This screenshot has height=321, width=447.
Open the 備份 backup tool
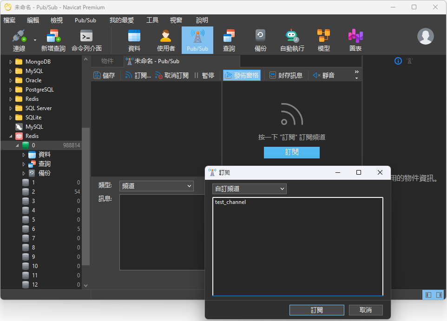coord(261,40)
